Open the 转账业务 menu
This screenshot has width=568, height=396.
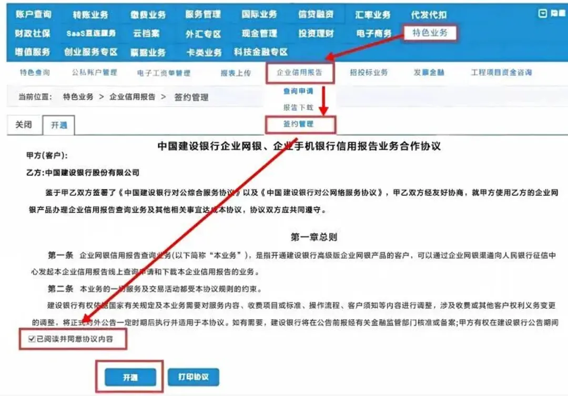coord(90,15)
